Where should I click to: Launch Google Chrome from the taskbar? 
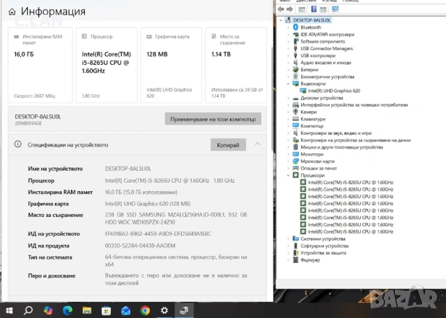[145, 310]
